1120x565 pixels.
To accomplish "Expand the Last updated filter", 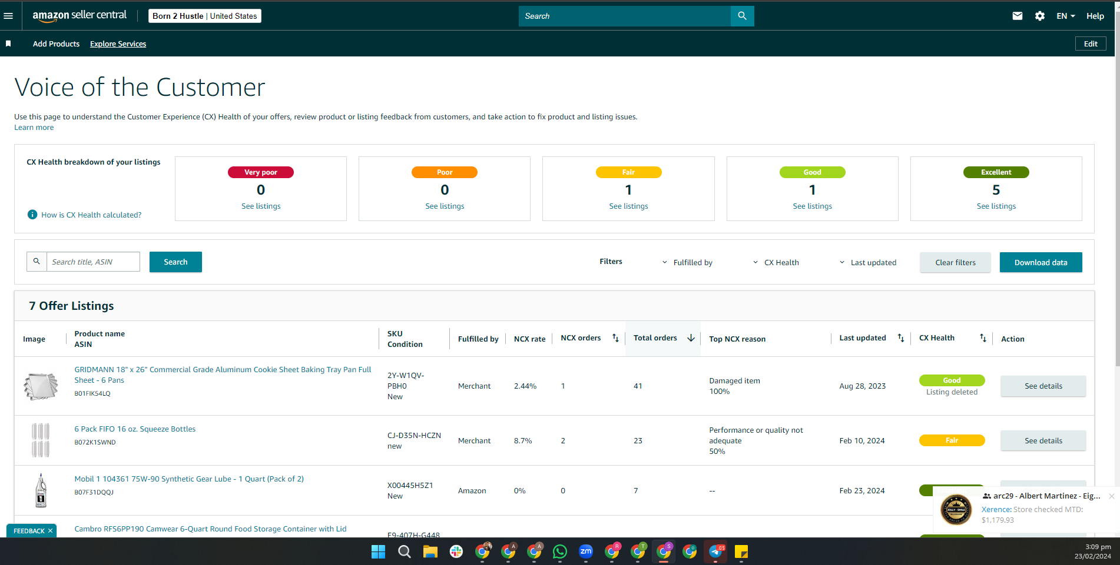I will coord(867,262).
